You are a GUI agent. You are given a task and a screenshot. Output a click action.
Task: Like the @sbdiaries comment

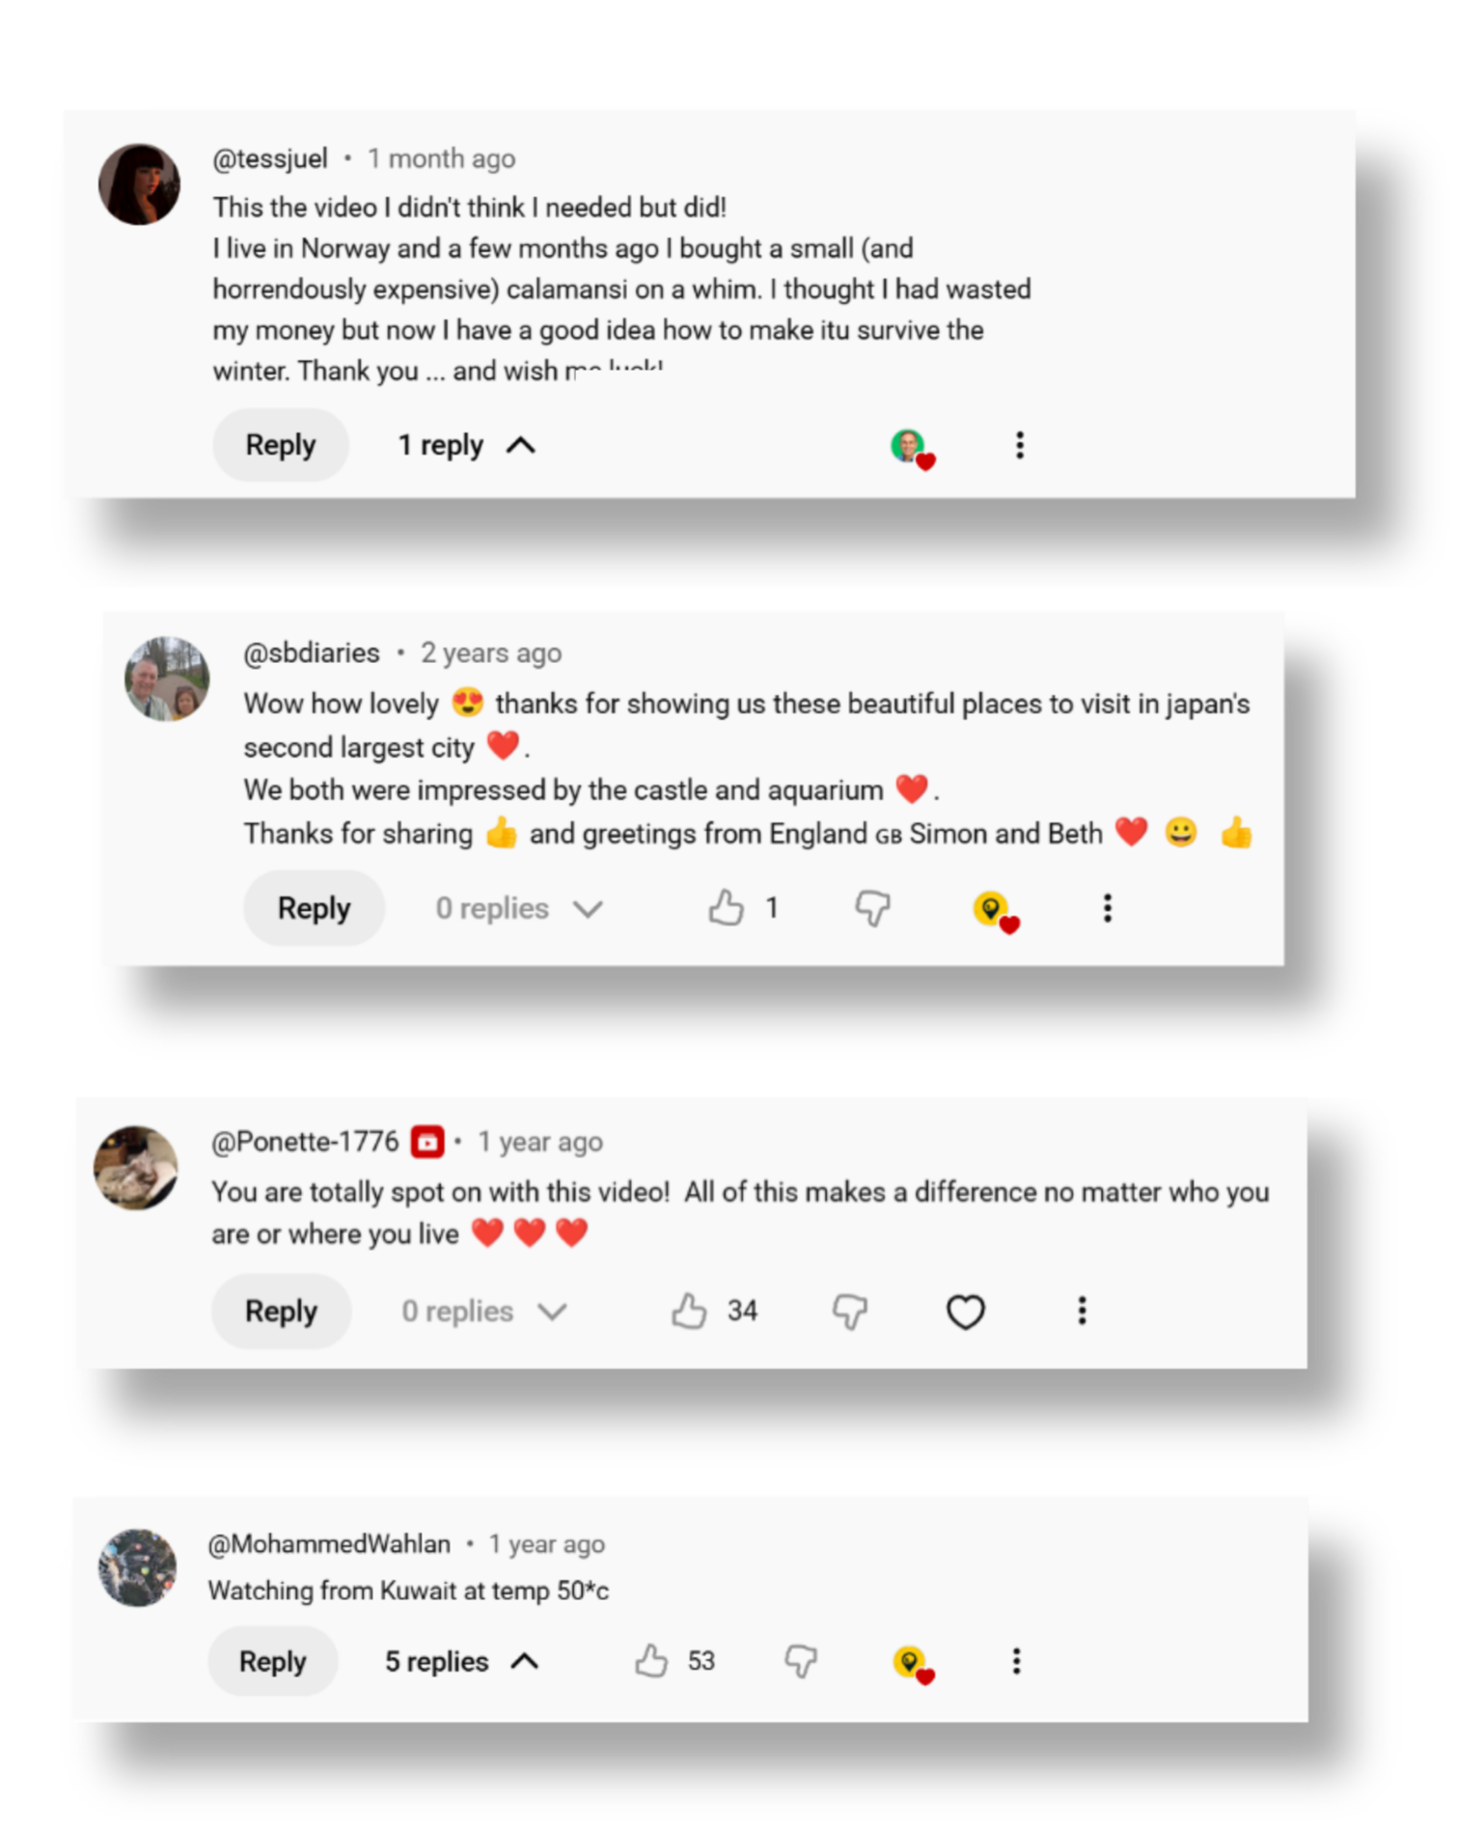[x=726, y=908]
